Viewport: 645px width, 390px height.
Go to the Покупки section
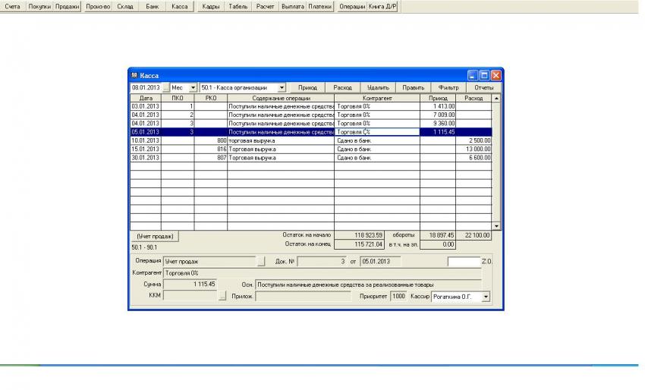(39, 6)
